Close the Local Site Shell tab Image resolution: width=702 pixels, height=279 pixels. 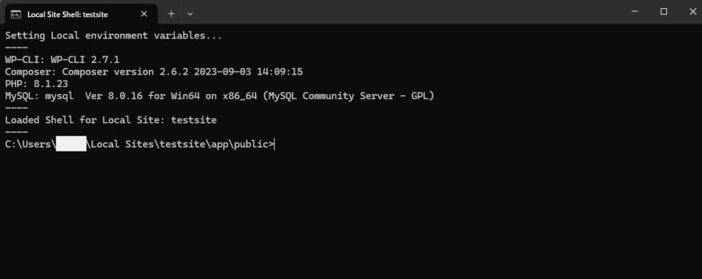tap(144, 13)
